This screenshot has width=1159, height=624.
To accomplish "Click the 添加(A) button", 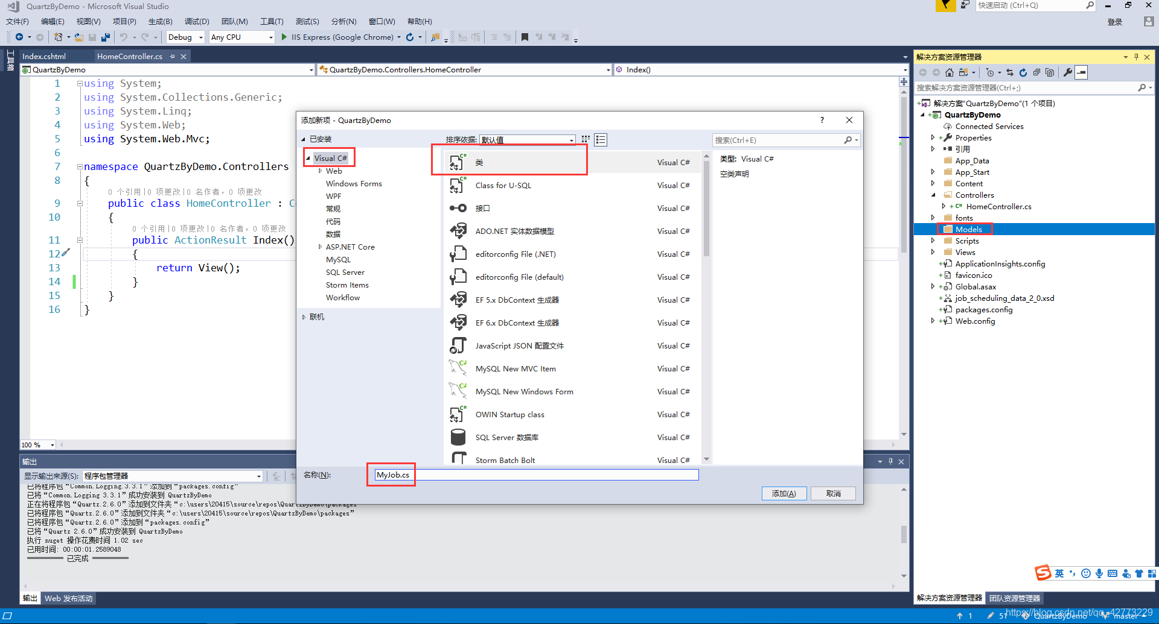I will tap(784, 493).
